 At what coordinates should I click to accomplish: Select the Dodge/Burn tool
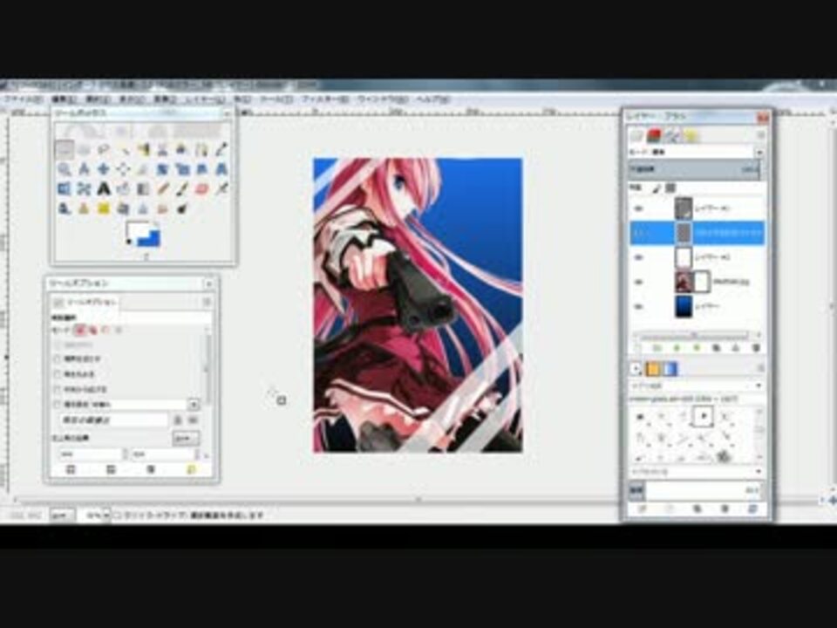182,208
